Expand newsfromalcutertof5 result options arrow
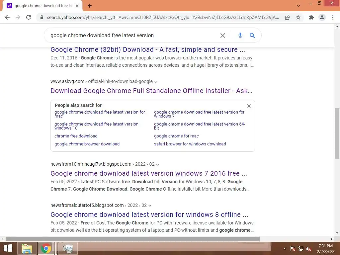The width and height of the screenshot is (340, 255). [x=150, y=206]
